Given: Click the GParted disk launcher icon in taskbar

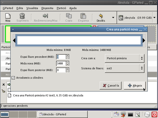Looking at the screenshot, I should click(116, 114).
